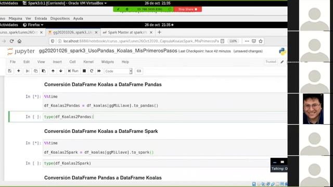
Task: Move selected cell up arrow
Action: (53, 71)
